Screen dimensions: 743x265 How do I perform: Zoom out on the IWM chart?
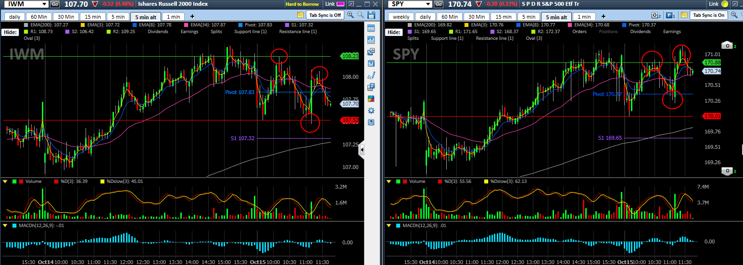pos(361,15)
